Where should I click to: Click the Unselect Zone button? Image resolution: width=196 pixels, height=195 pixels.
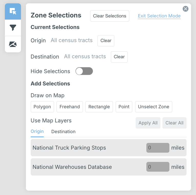(x=154, y=107)
